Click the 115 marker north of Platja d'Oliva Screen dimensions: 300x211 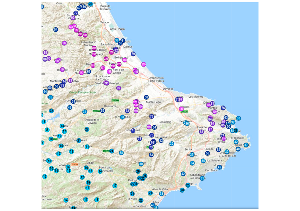[136, 72]
